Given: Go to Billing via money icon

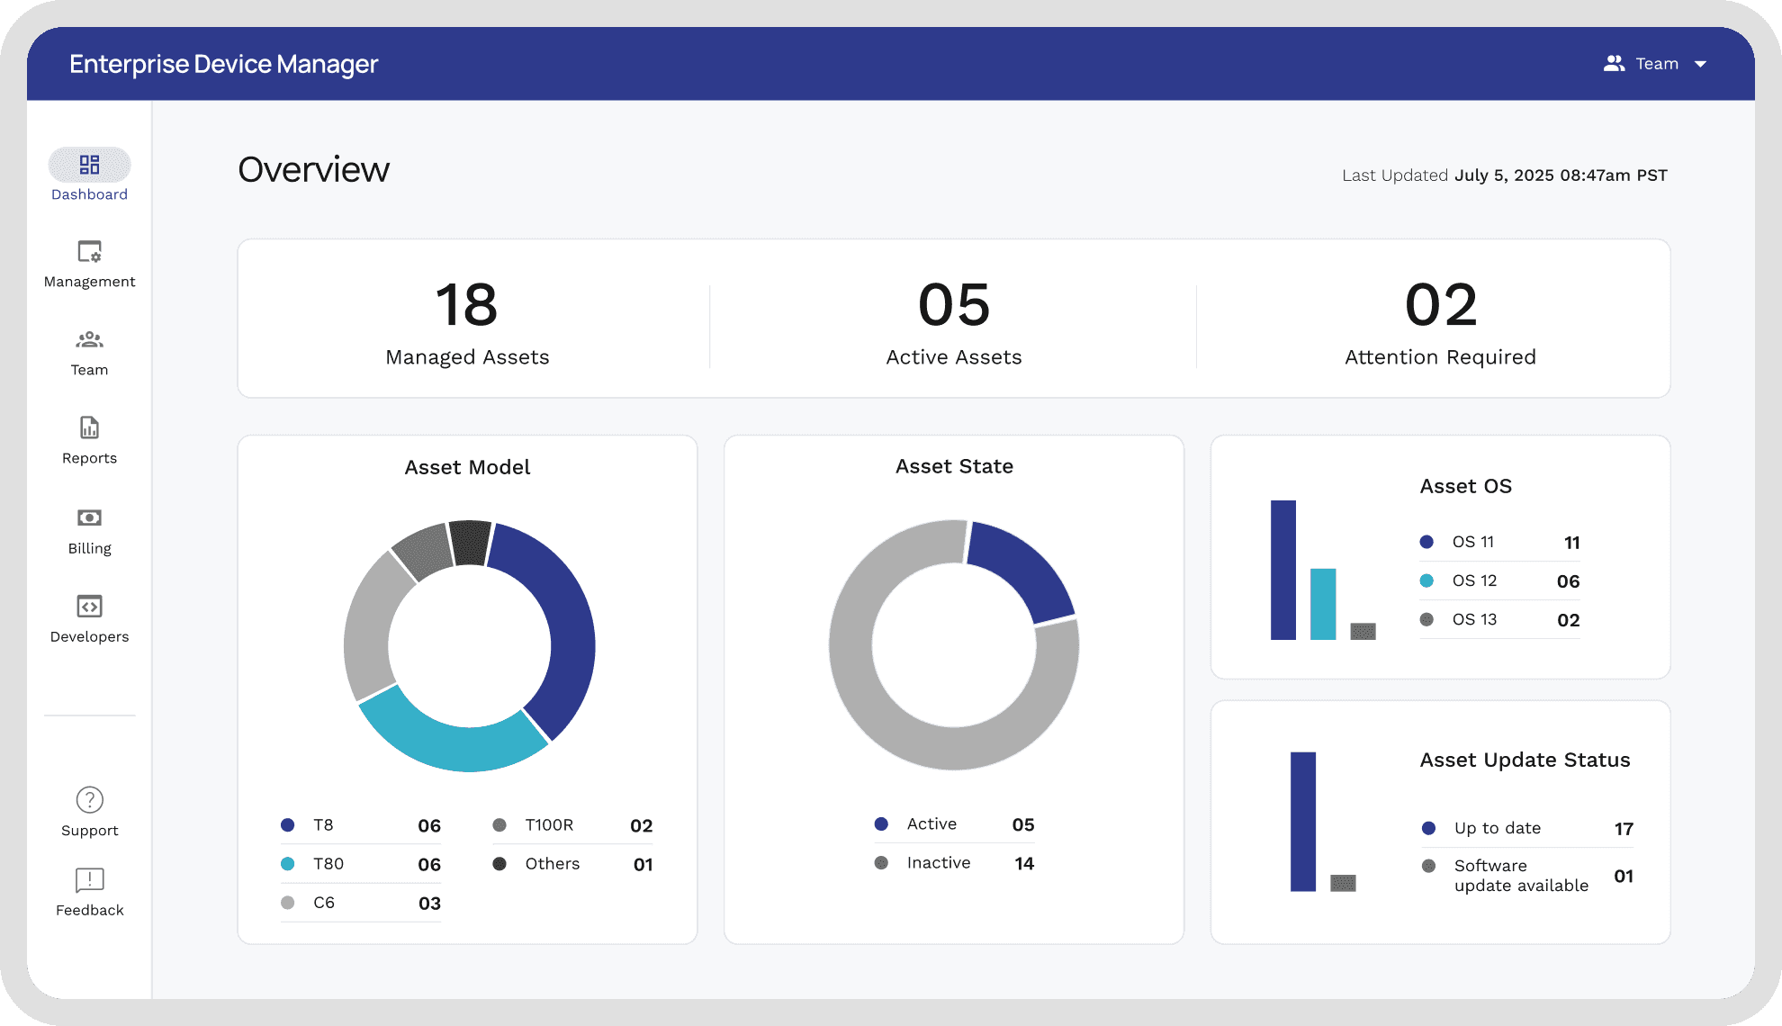Looking at the screenshot, I should click(89, 517).
